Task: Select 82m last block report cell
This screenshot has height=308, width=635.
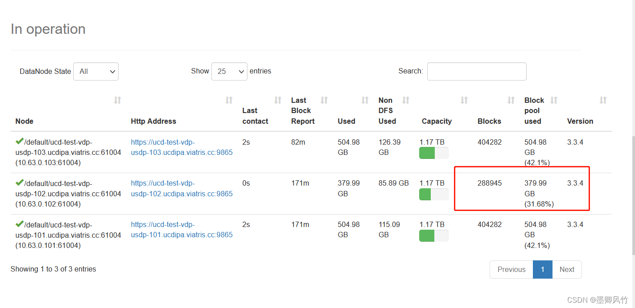Action: pos(298,142)
